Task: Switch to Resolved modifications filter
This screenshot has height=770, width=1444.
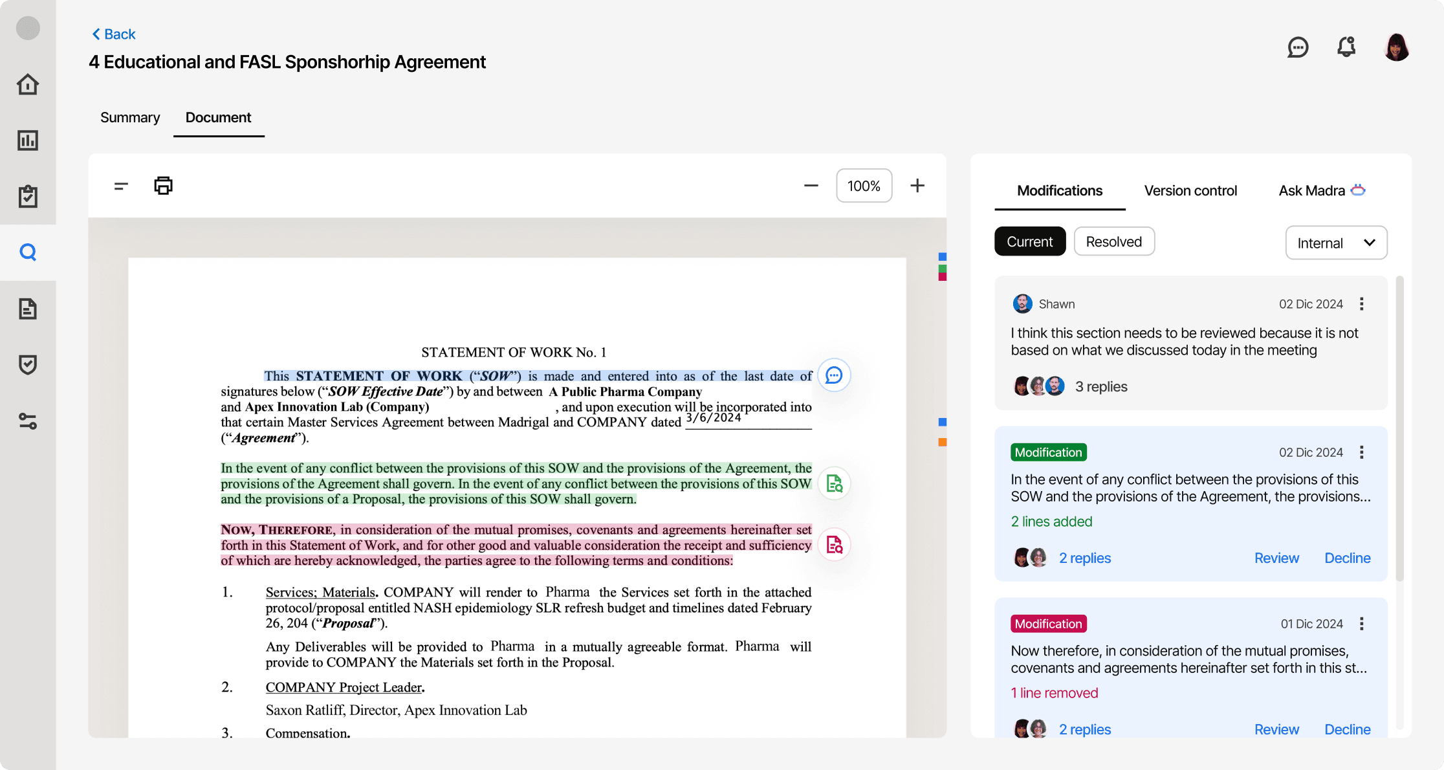Action: tap(1113, 241)
